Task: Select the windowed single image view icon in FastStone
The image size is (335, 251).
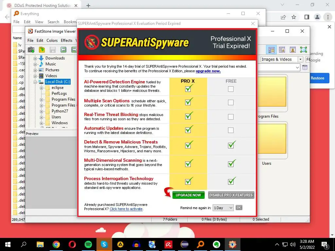Action: click(293, 50)
